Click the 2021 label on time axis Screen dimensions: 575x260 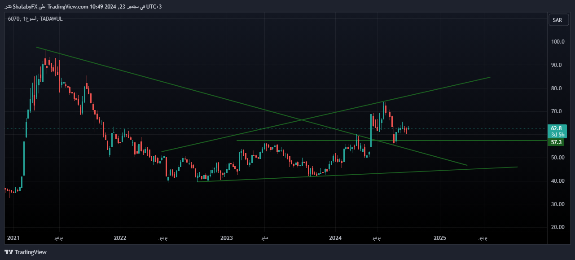click(x=13, y=238)
